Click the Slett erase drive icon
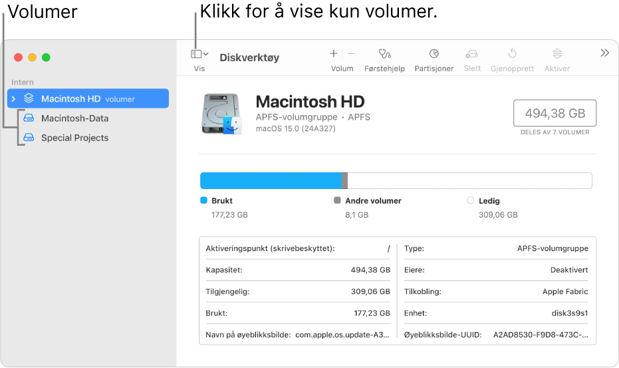 pos(472,53)
